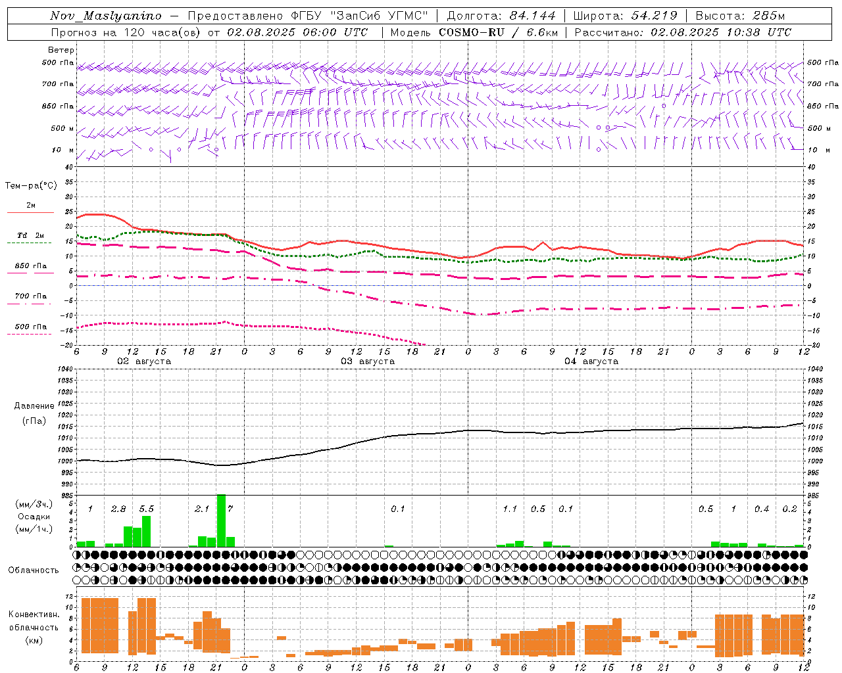The width and height of the screenshot is (842, 673).
Task: Click the 1.1 precipitation total
Action: pos(510,509)
